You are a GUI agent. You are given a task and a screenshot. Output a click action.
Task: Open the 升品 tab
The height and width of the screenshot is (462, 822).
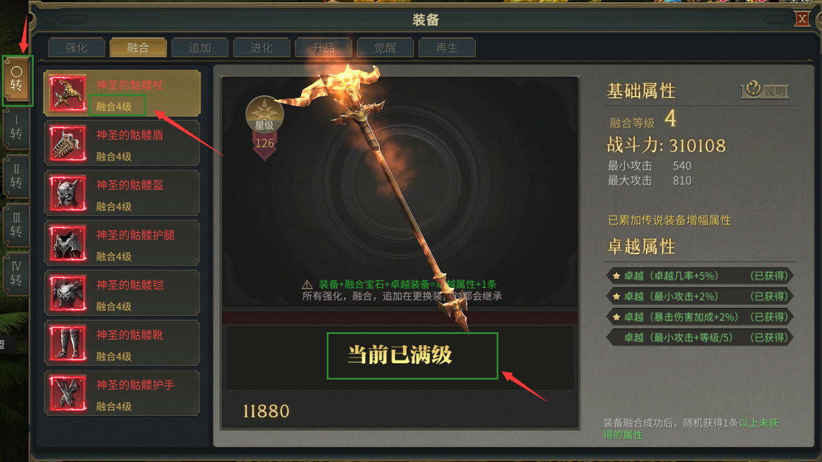point(324,48)
